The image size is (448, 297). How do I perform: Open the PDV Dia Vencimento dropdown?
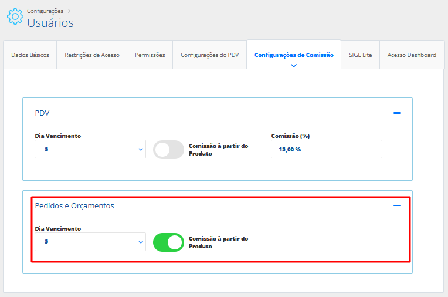90,150
